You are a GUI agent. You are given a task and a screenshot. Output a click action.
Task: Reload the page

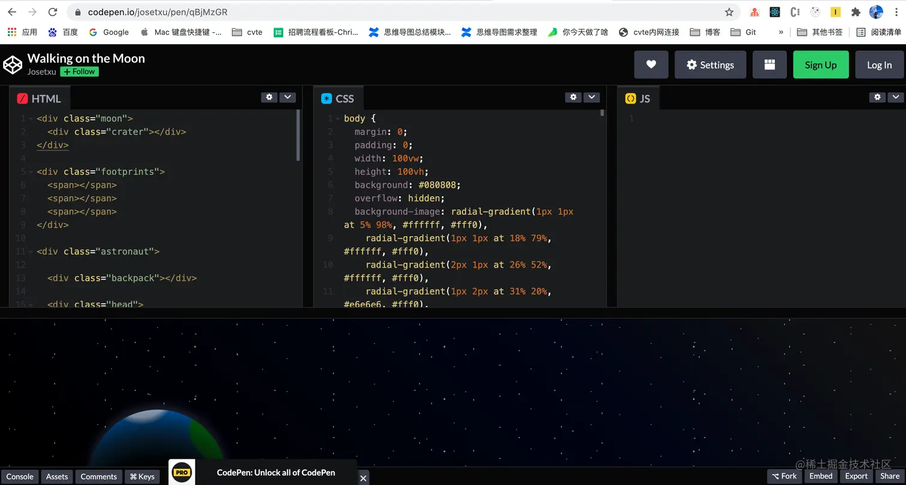click(53, 12)
